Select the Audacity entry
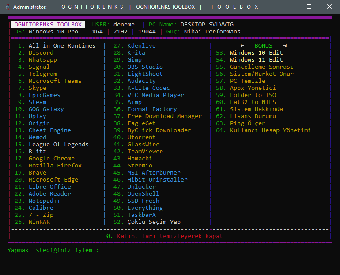The image size is (340, 275). point(142,81)
